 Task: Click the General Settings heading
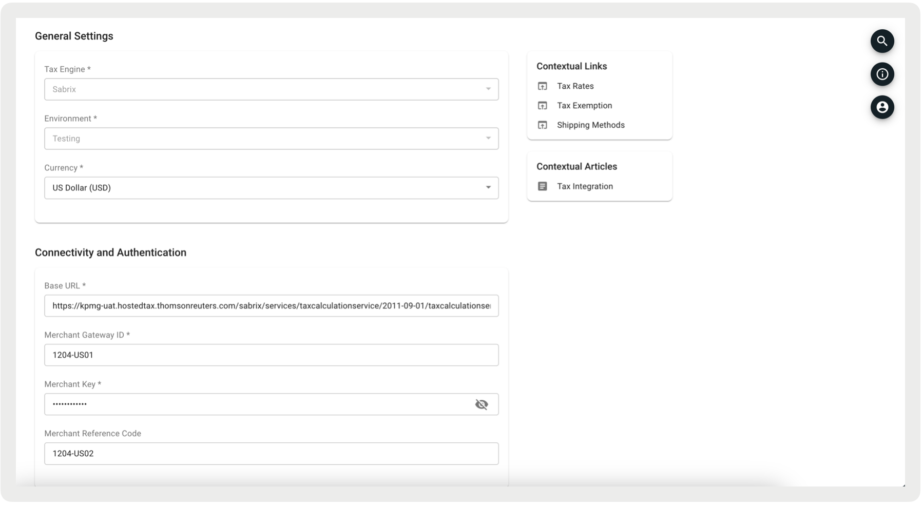click(x=74, y=36)
